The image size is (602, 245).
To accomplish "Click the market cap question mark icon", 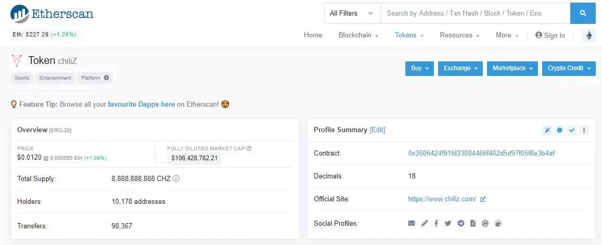I will [x=249, y=149].
